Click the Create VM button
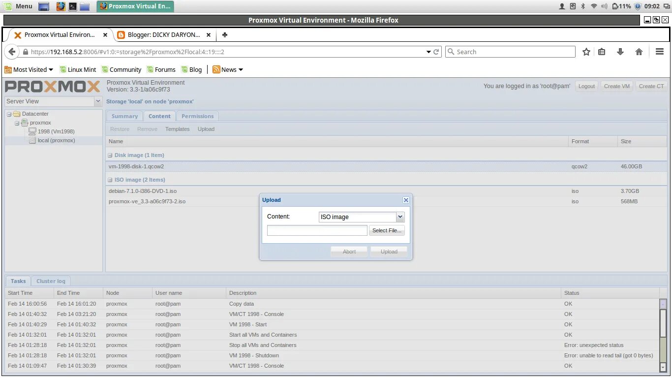The height and width of the screenshot is (378, 672). click(x=617, y=86)
